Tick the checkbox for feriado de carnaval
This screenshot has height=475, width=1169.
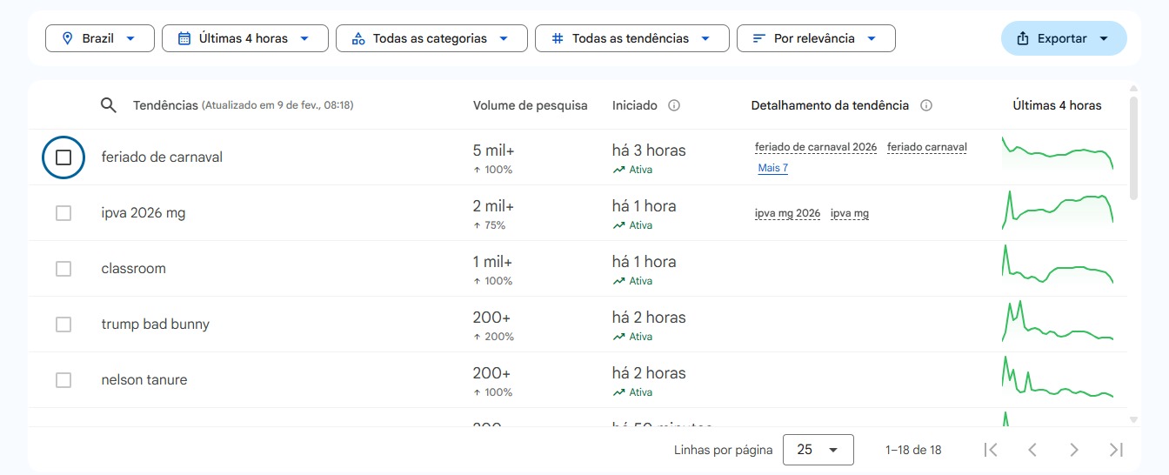click(63, 157)
